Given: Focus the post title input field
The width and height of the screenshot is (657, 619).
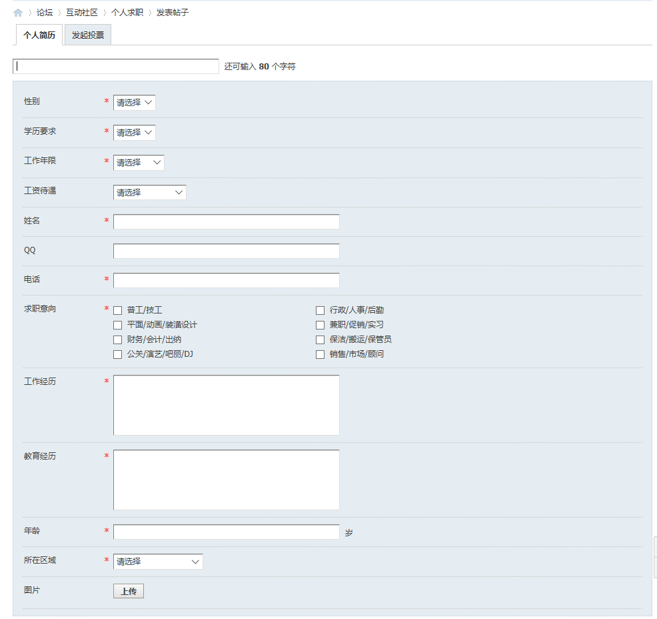Looking at the screenshot, I should click(116, 66).
